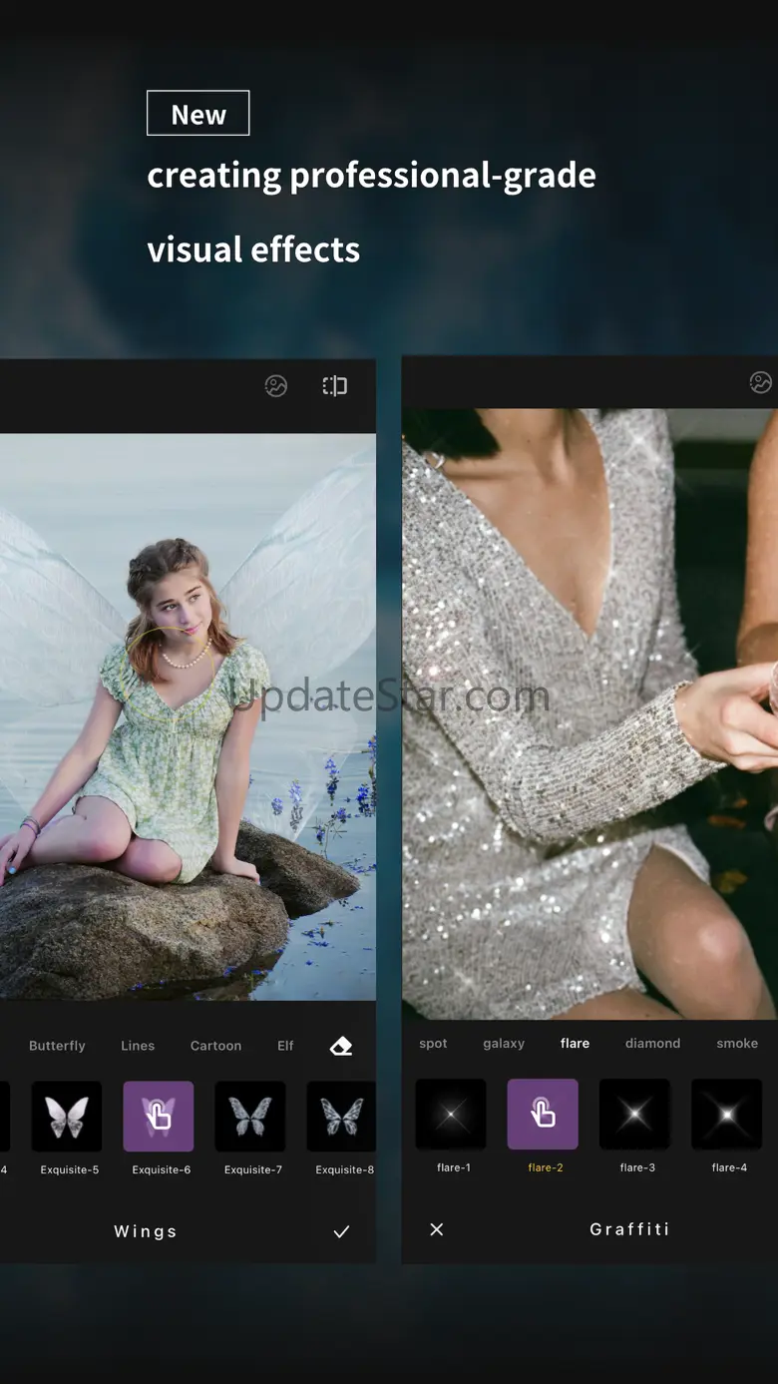Open the image picker icon in Wings editor
Viewport: 778px width, 1384px height.
coord(276,386)
